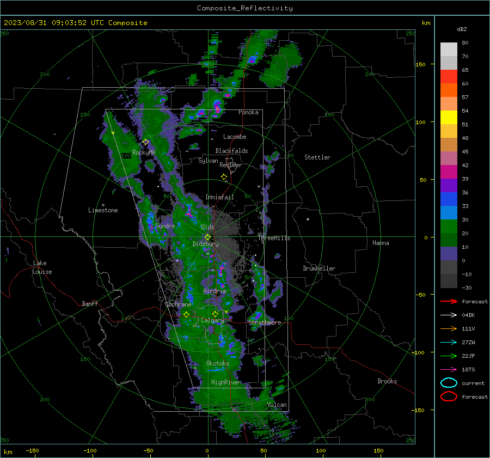This screenshot has width=490, height=458.
Task: Click the km unit label at top right
Action: coord(426,23)
